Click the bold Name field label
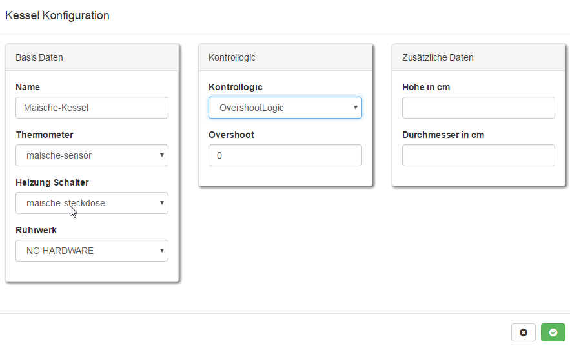This screenshot has width=570, height=346. tap(28, 87)
